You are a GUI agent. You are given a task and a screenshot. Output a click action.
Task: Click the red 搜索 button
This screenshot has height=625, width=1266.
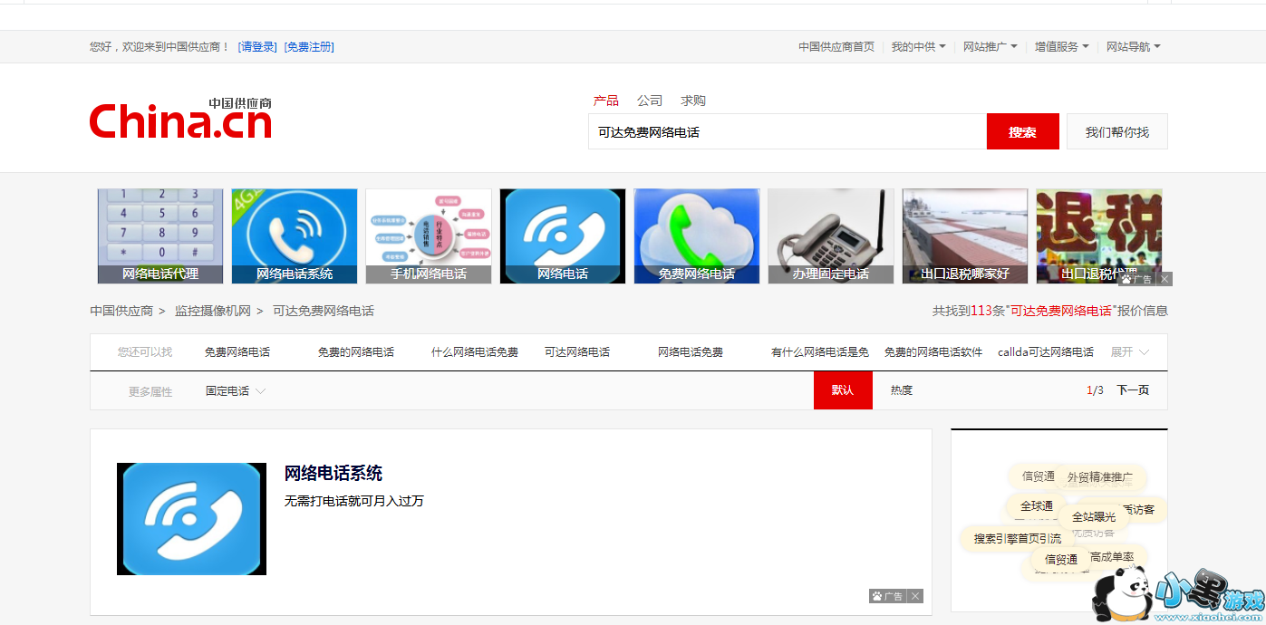tap(1022, 131)
